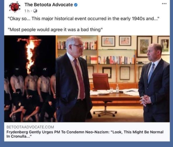The height and width of the screenshot is (147, 173).
Task: Open The Betoota Advocate page name
Action: pos(49,5)
